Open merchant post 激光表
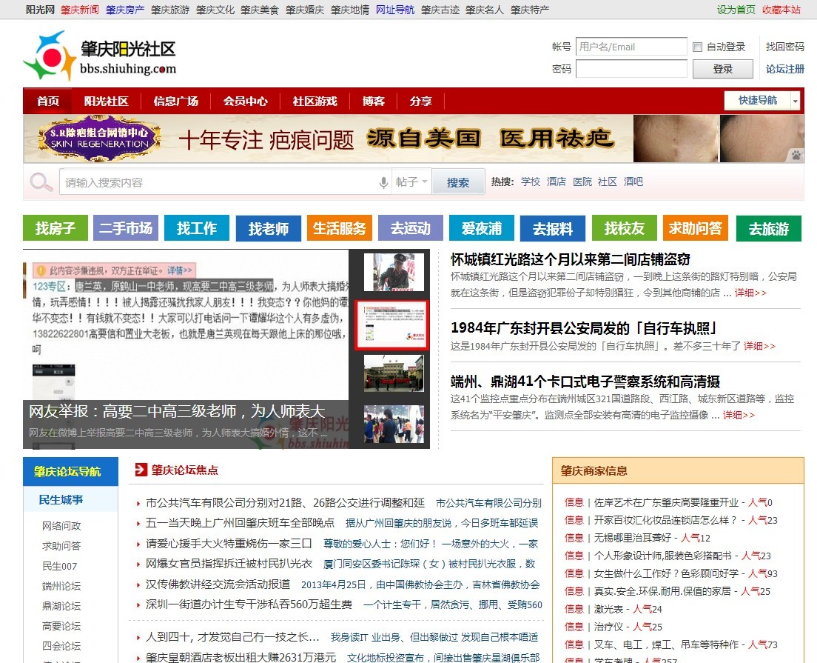 pyautogui.click(x=608, y=609)
